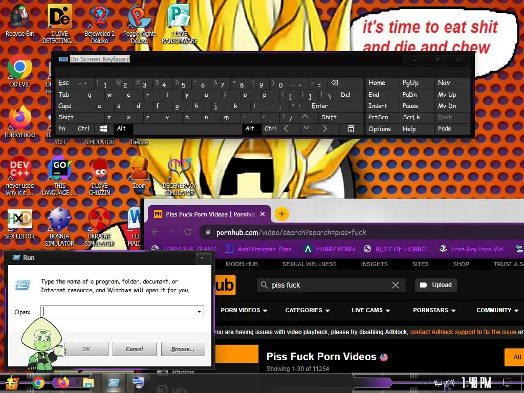The height and width of the screenshot is (393, 524).
Task: Toggle the right Alt key on On-Screen Keyboard
Action: coord(251,128)
